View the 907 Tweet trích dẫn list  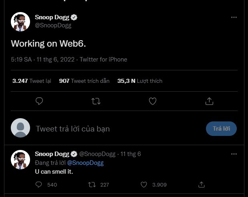(84, 81)
